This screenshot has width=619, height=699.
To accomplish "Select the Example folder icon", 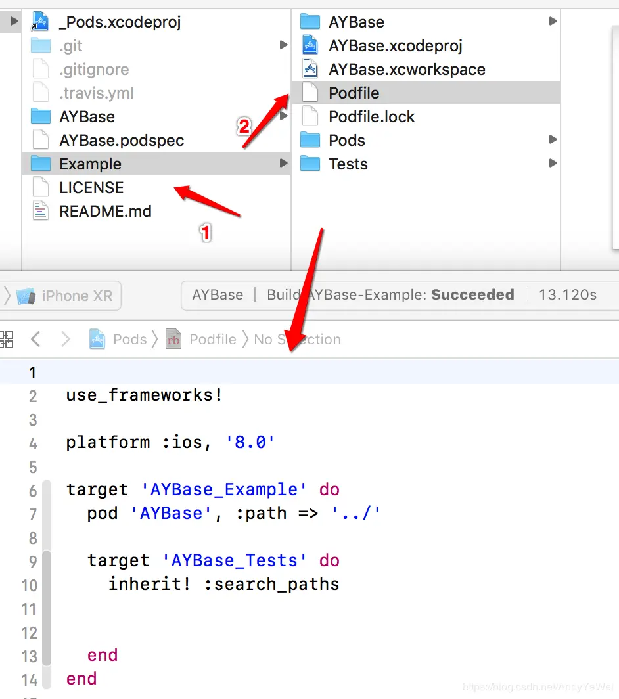I will [x=41, y=164].
